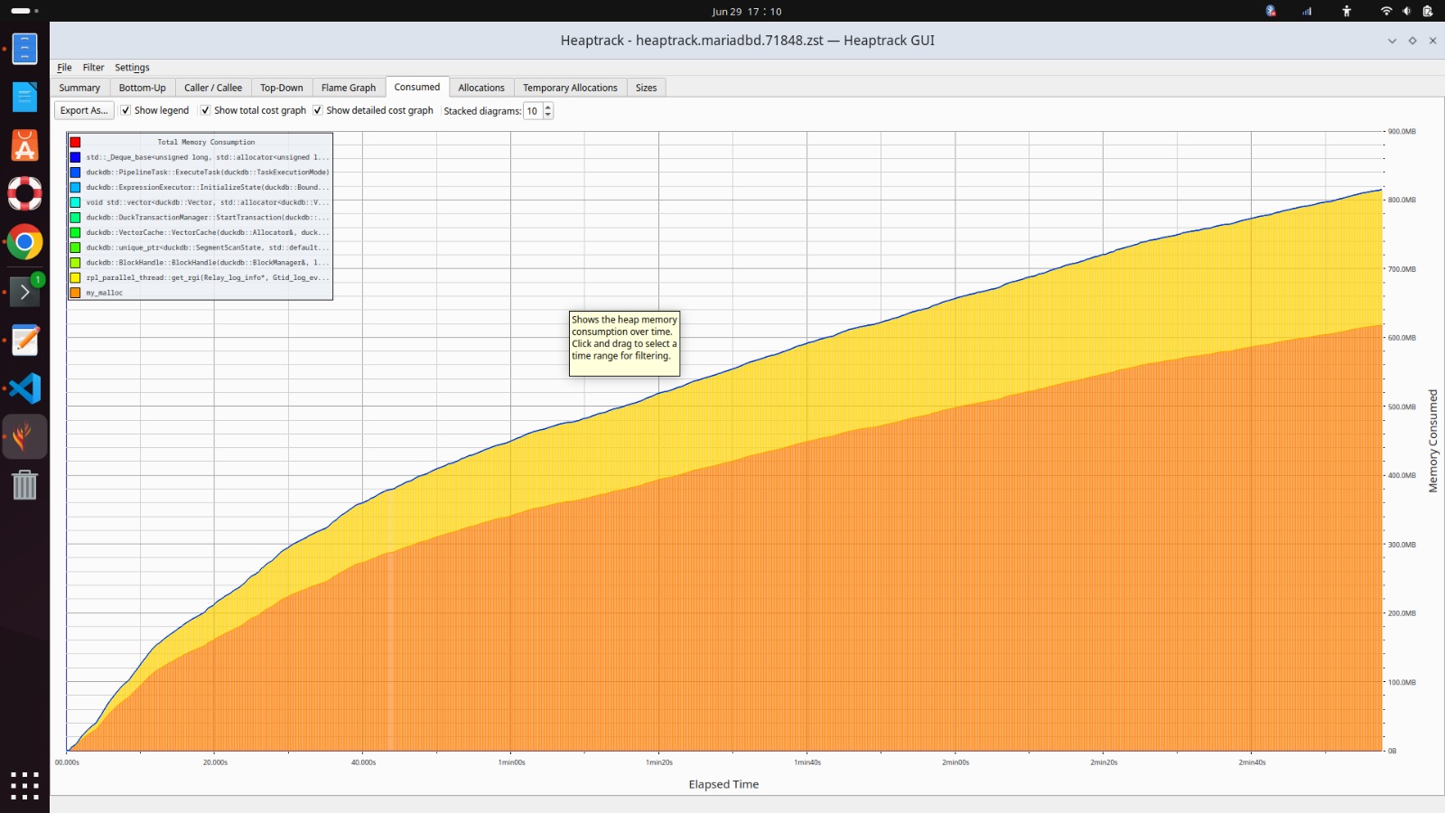The image size is (1445, 813).
Task: Open the Text Editor dock icon
Action: point(24,340)
